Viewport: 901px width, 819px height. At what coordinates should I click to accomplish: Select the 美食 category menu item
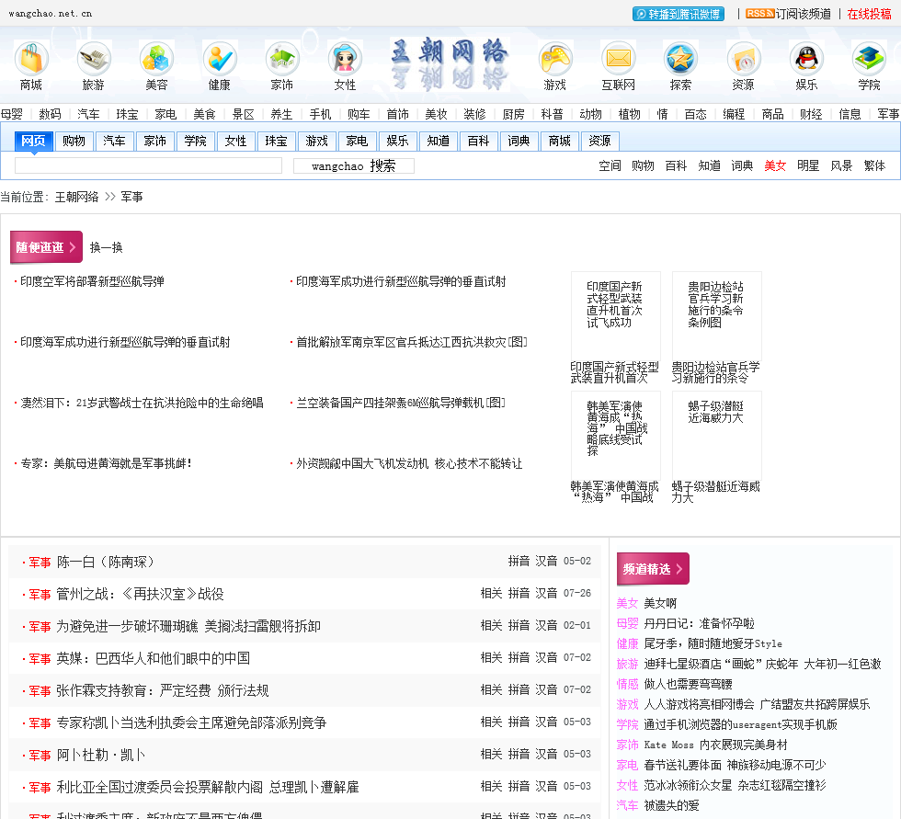click(x=204, y=114)
